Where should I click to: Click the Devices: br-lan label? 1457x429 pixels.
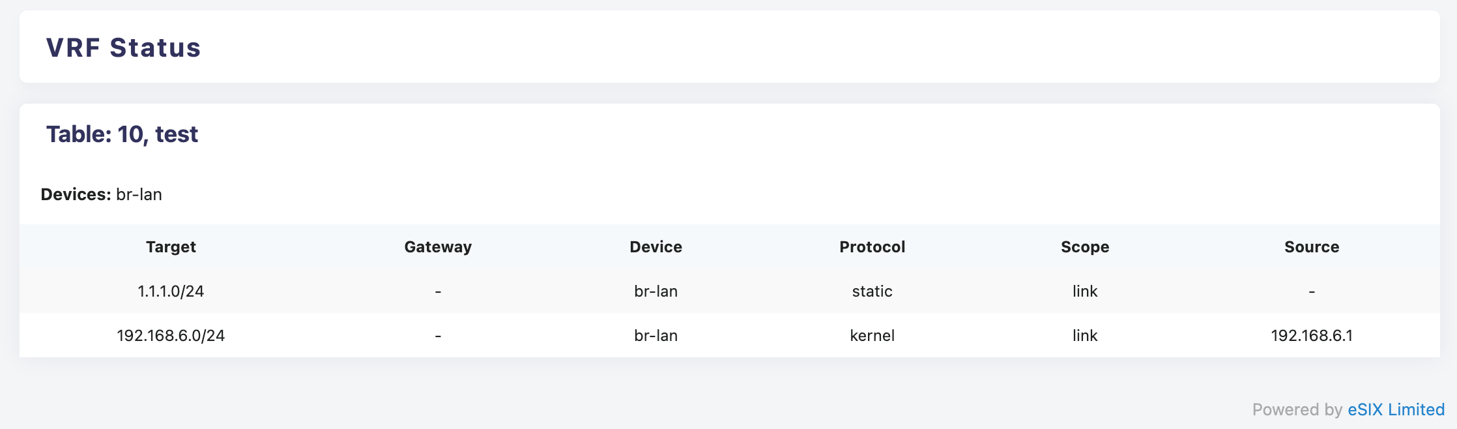point(101,194)
